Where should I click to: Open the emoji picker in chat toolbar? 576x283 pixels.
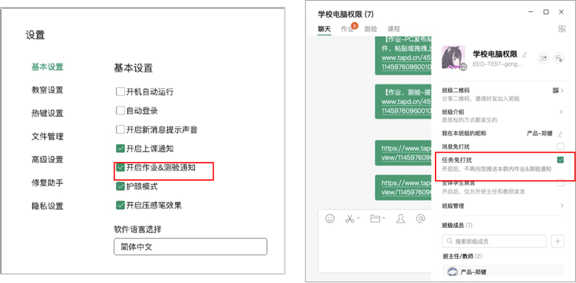330,219
